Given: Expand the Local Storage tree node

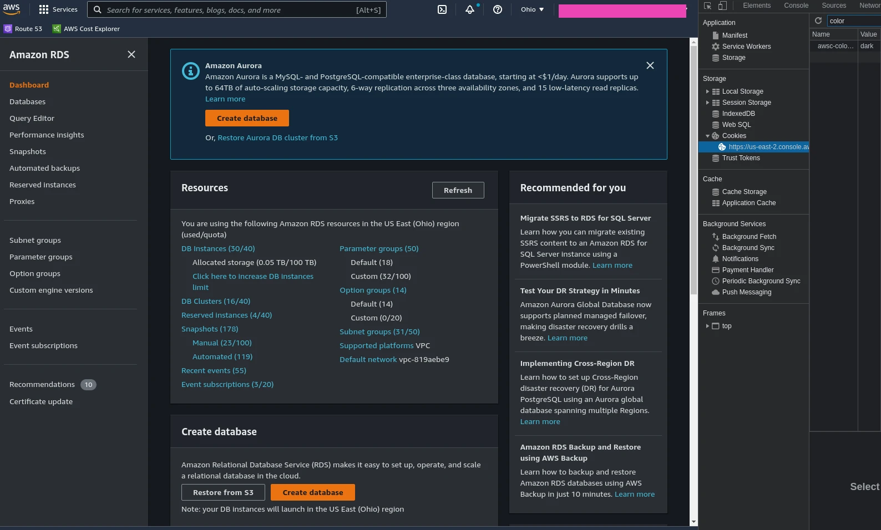Looking at the screenshot, I should (x=707, y=91).
